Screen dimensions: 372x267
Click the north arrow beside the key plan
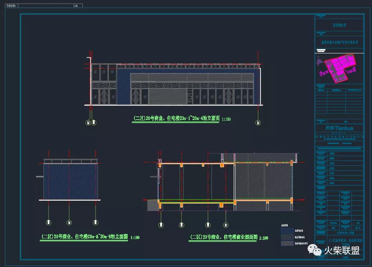320,63
